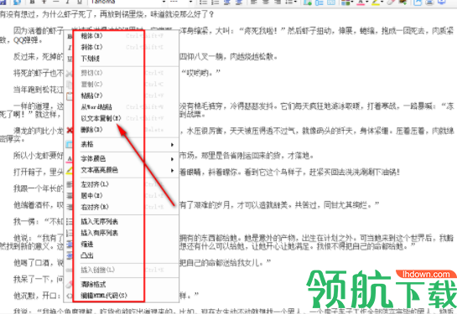Viewport: 457px width, 314px height.
Task: Open toolbar table icon dropdown arrow
Action: pos(352,2)
